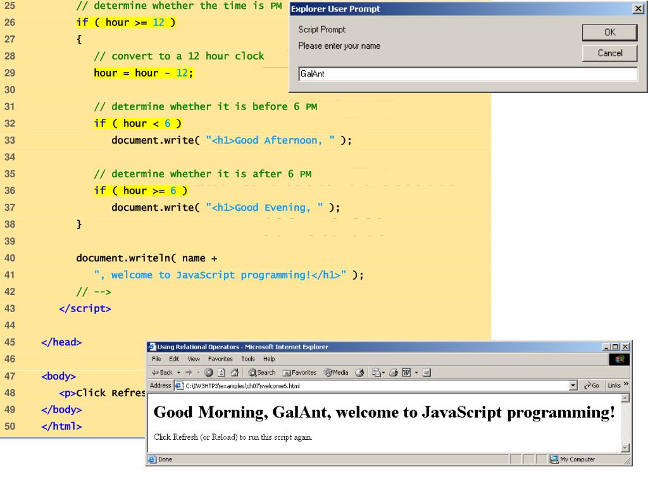Click the Mail icon in the toolbar
648x486 pixels.
[x=377, y=372]
